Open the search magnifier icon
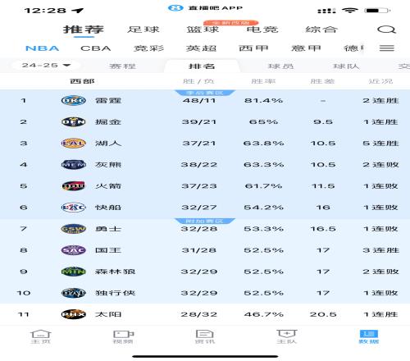This screenshot has height=361, width=410. click(386, 30)
